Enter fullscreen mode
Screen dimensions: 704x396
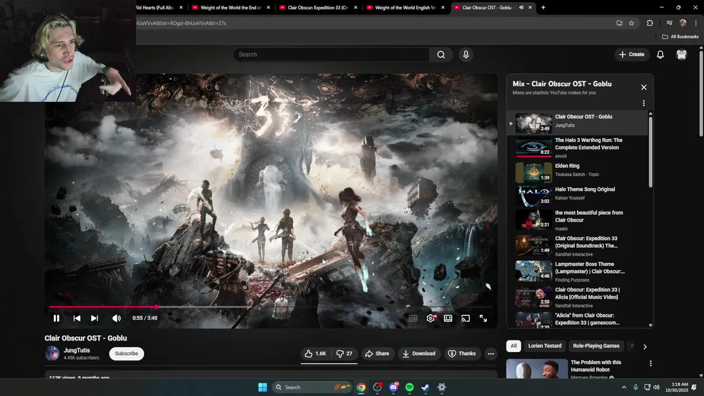point(483,318)
